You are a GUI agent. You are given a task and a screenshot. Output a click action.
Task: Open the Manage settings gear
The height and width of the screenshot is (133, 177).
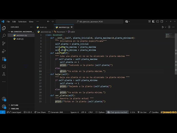click(x=4, y=106)
